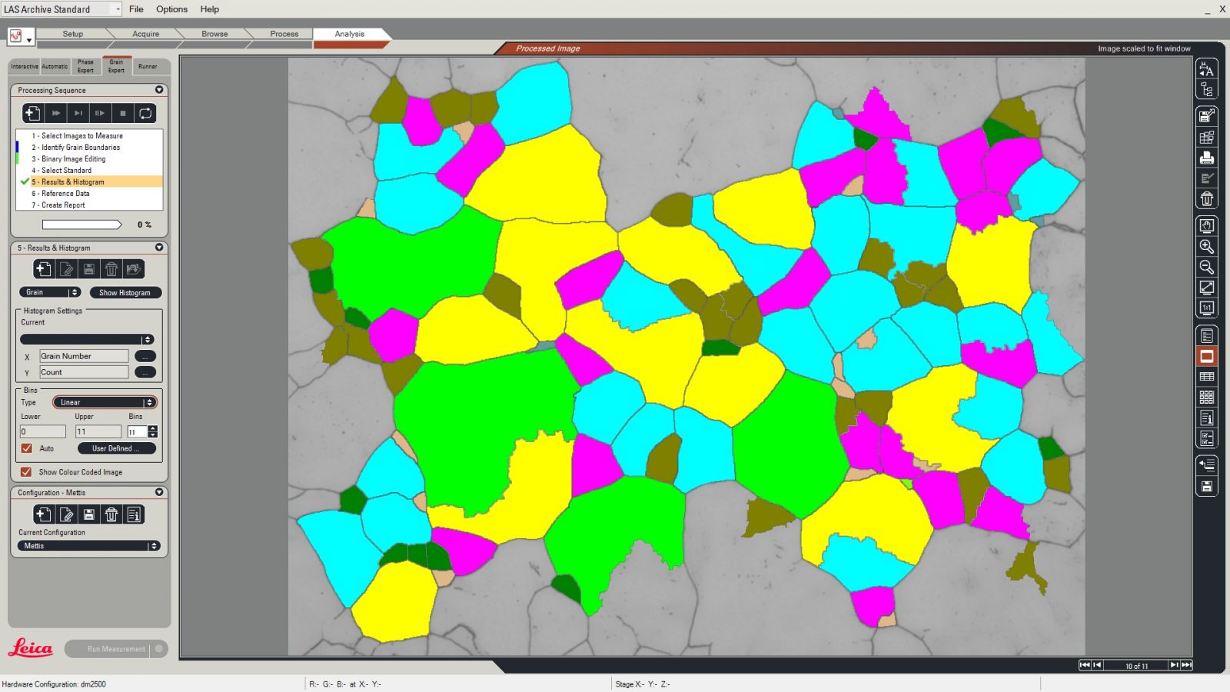Click the User Defined button

click(x=116, y=448)
